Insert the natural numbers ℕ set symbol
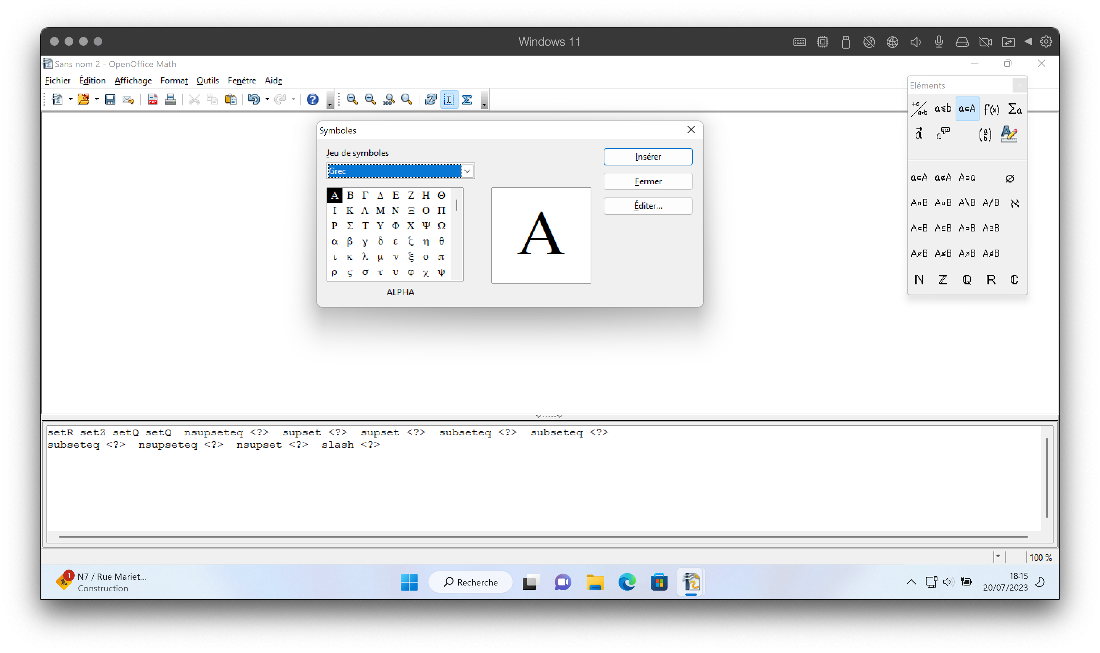The height and width of the screenshot is (653, 1100). [x=919, y=280]
